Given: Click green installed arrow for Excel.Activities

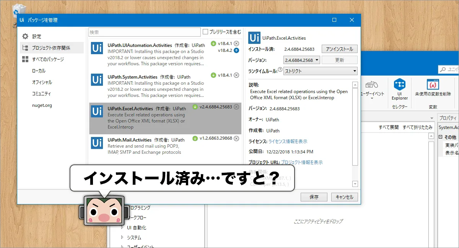Looking at the screenshot, I should (195, 107).
